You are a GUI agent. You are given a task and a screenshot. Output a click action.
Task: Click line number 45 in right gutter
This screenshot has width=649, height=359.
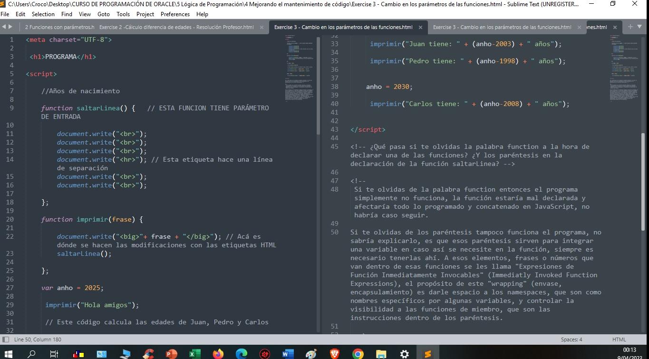(x=334, y=146)
